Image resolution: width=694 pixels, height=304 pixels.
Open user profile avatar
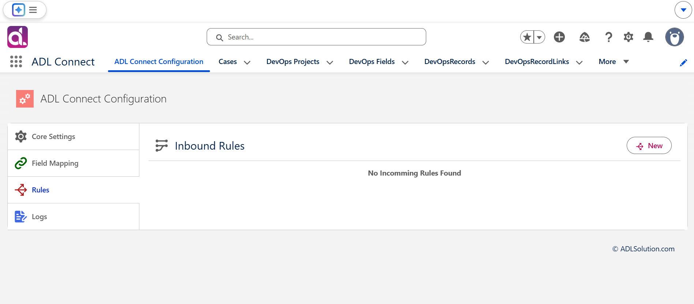(674, 37)
